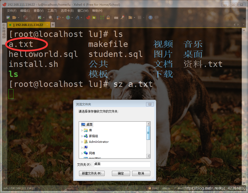The width and height of the screenshot is (248, 193).
Task: Open the 编辑(E) menu
Action: point(25,11)
